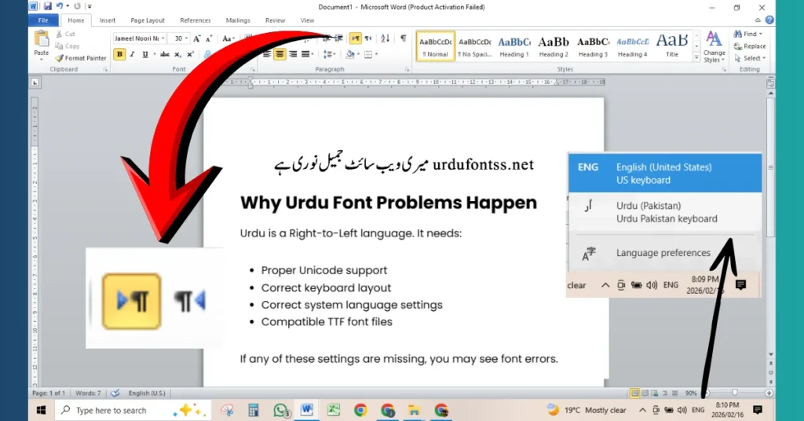Open the Borders dropdown arrow
804x421 pixels.
coord(376,54)
